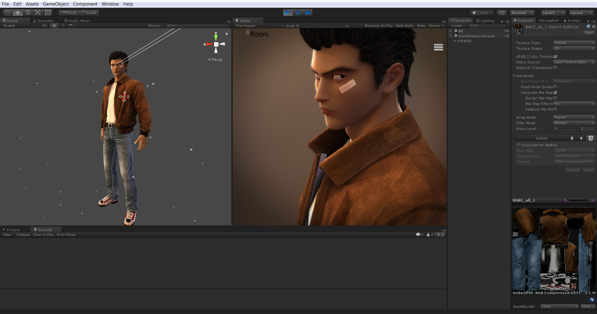The width and height of the screenshot is (597, 314).
Task: Open the GameObject menu
Action: pos(56,4)
